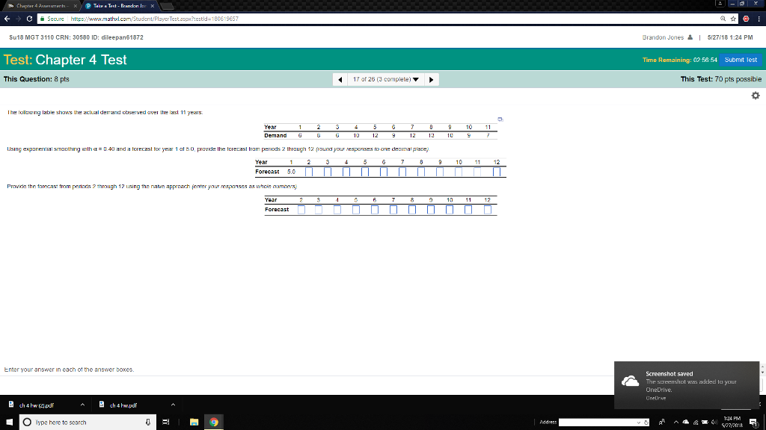The width and height of the screenshot is (766, 430).
Task: Click the print icon beside the demand table
Action: point(500,118)
